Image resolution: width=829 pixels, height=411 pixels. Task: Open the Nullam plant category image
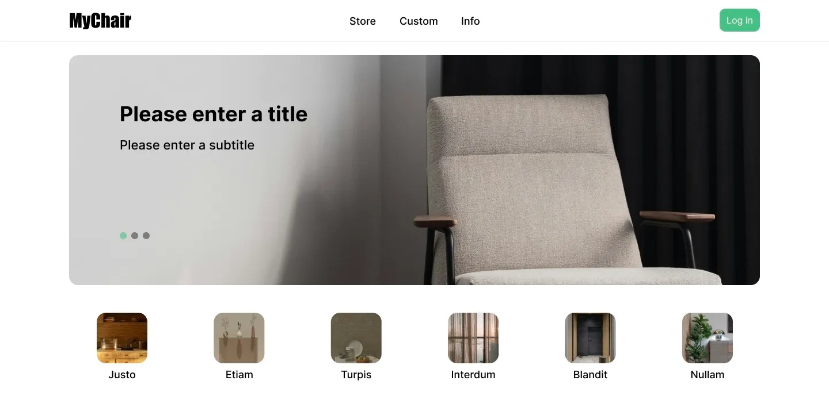tap(708, 338)
